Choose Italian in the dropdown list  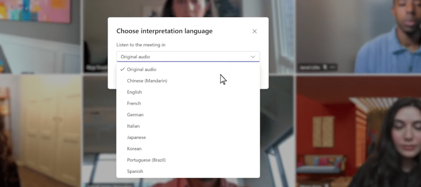point(133,126)
